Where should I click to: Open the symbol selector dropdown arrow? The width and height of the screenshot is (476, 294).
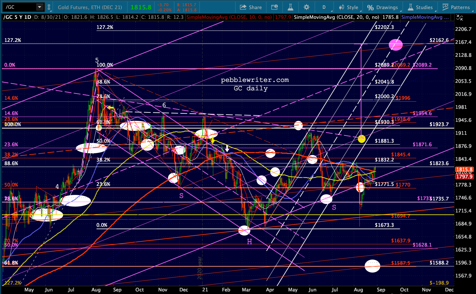(39, 7)
